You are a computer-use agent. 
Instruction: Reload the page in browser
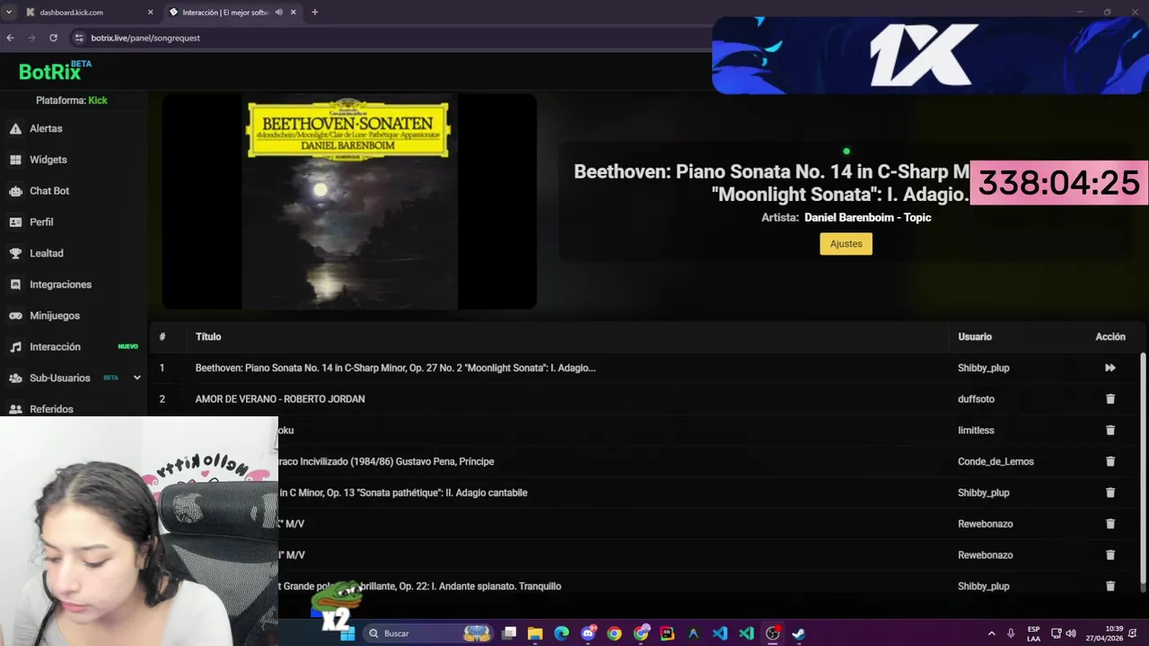(x=53, y=38)
